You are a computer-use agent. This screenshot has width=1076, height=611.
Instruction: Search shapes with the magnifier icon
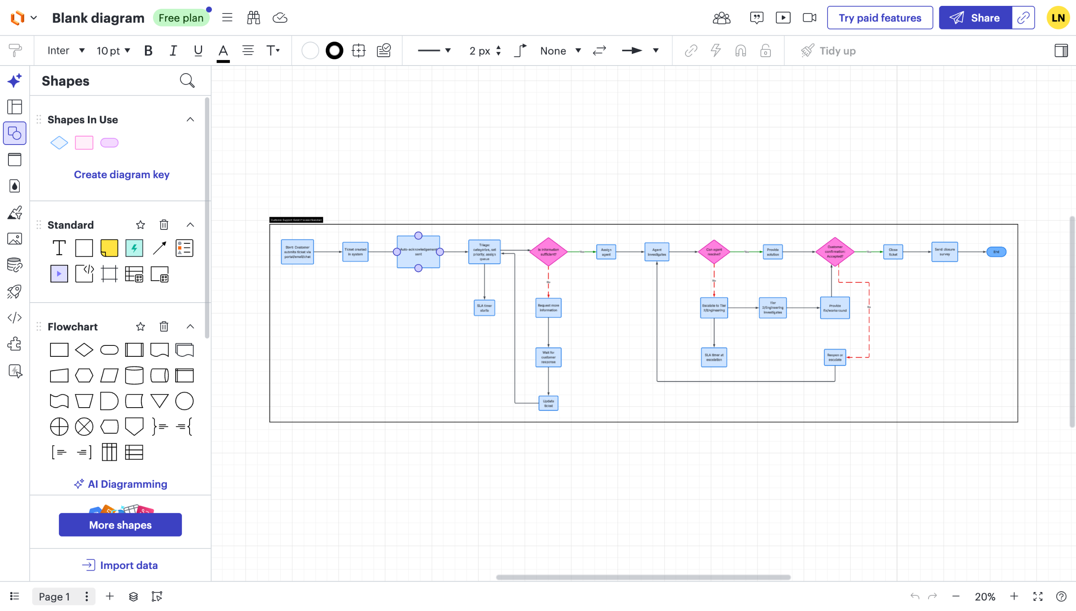coord(187,81)
